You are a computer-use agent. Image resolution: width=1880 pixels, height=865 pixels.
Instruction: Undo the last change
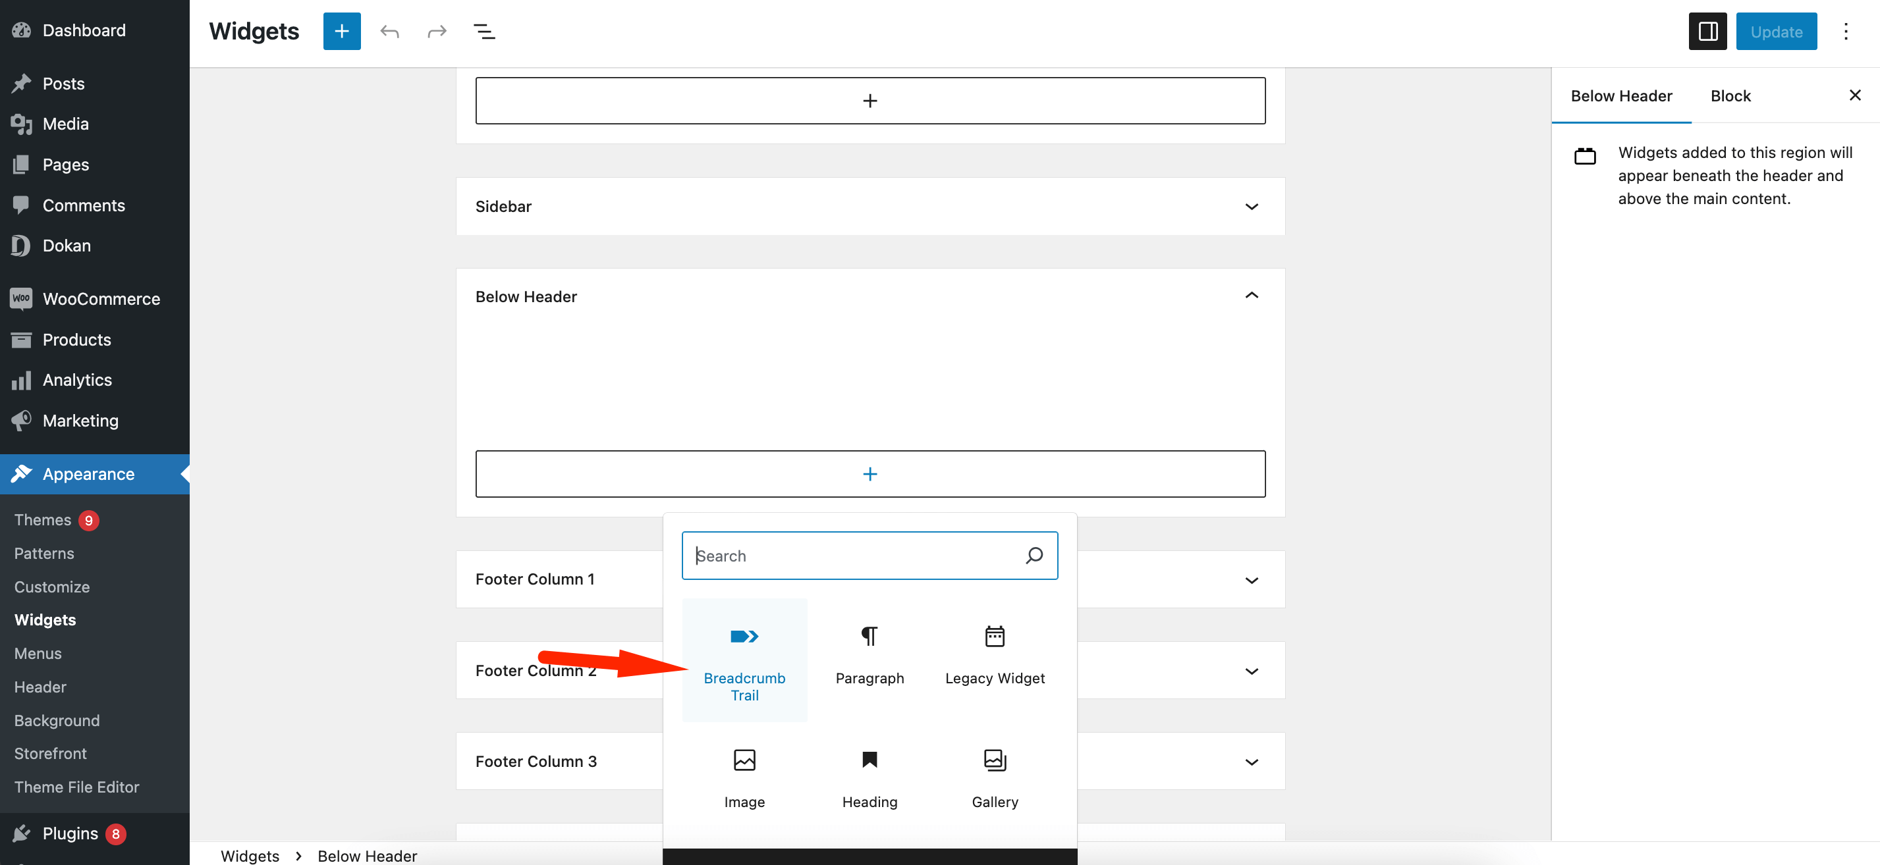390,32
